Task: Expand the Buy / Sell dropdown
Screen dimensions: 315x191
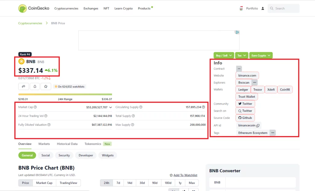Action: click(x=224, y=55)
